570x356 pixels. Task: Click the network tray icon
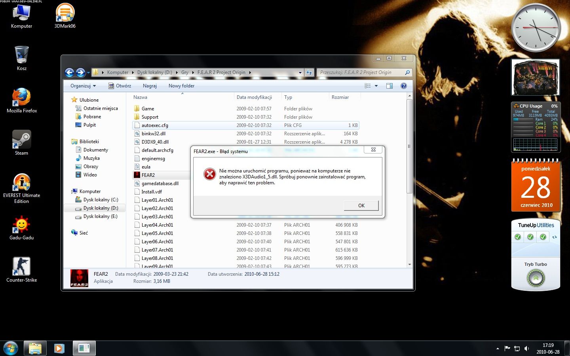click(x=517, y=348)
